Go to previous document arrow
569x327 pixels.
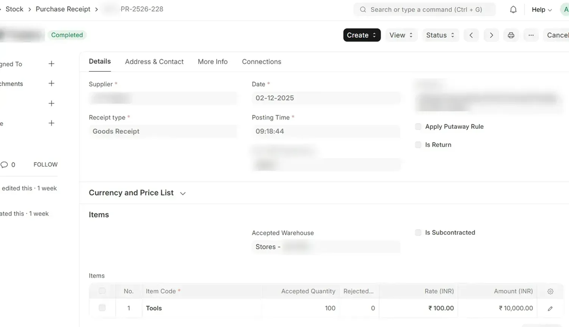tap(471, 35)
